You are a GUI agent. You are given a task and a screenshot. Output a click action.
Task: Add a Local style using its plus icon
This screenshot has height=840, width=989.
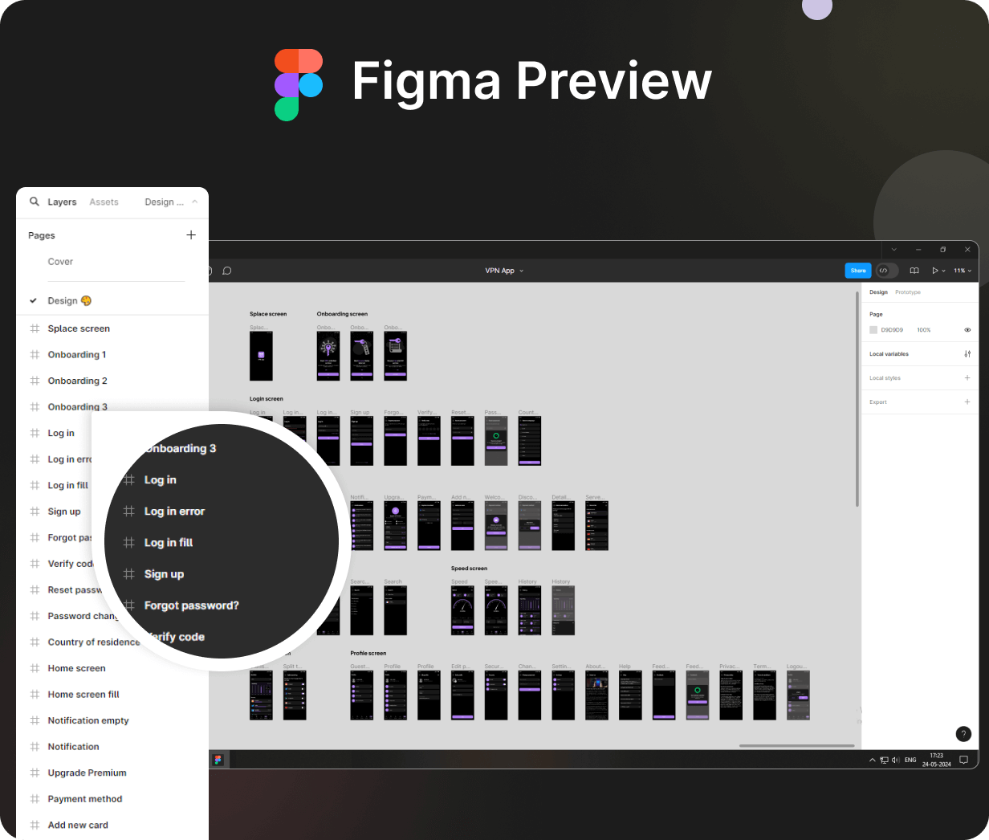point(967,377)
